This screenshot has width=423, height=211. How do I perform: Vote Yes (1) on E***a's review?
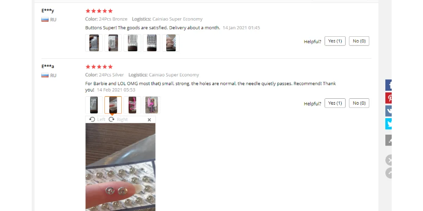pos(335,103)
